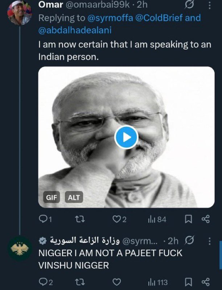This screenshot has height=290, width=222.
Task: Open the ALT description badge on the GIF
Action: [x=74, y=198]
